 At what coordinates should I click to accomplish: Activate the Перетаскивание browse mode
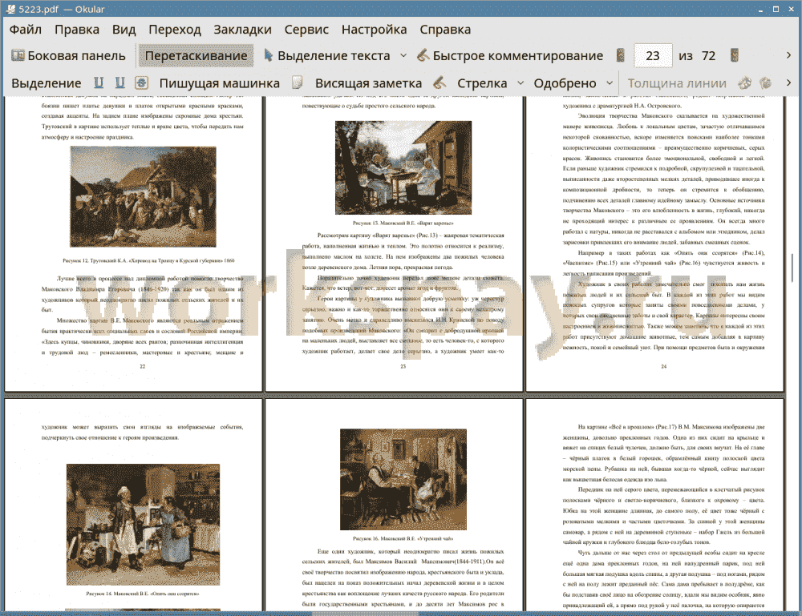[196, 56]
